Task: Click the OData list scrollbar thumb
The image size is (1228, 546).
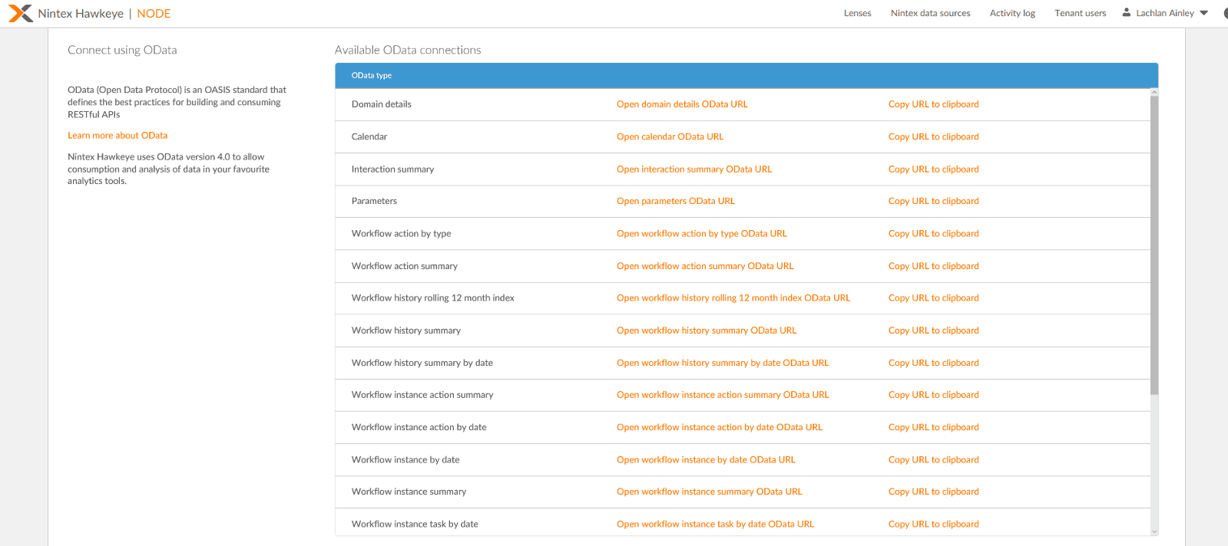Action: [1154, 245]
